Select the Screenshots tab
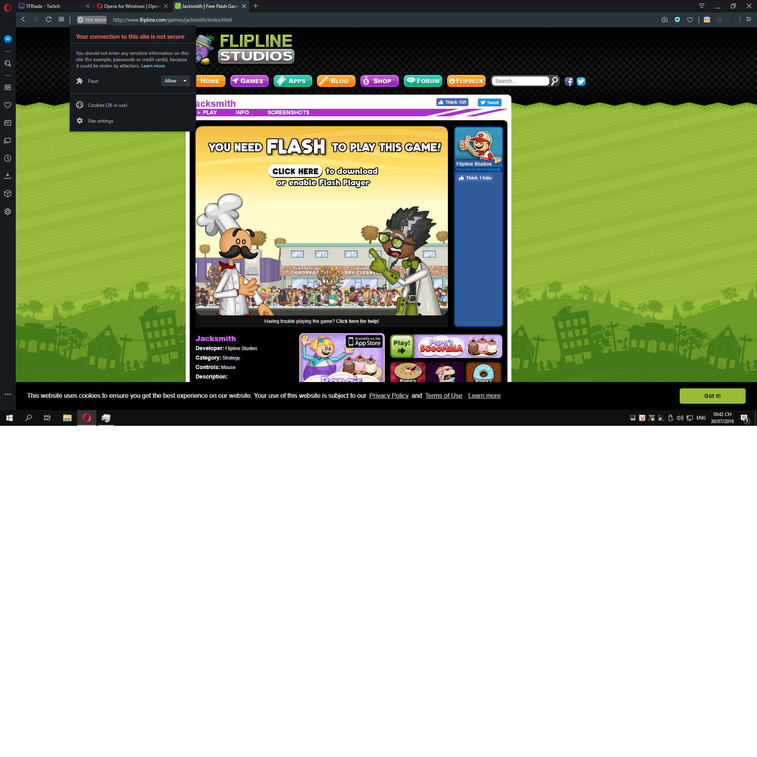 point(288,112)
